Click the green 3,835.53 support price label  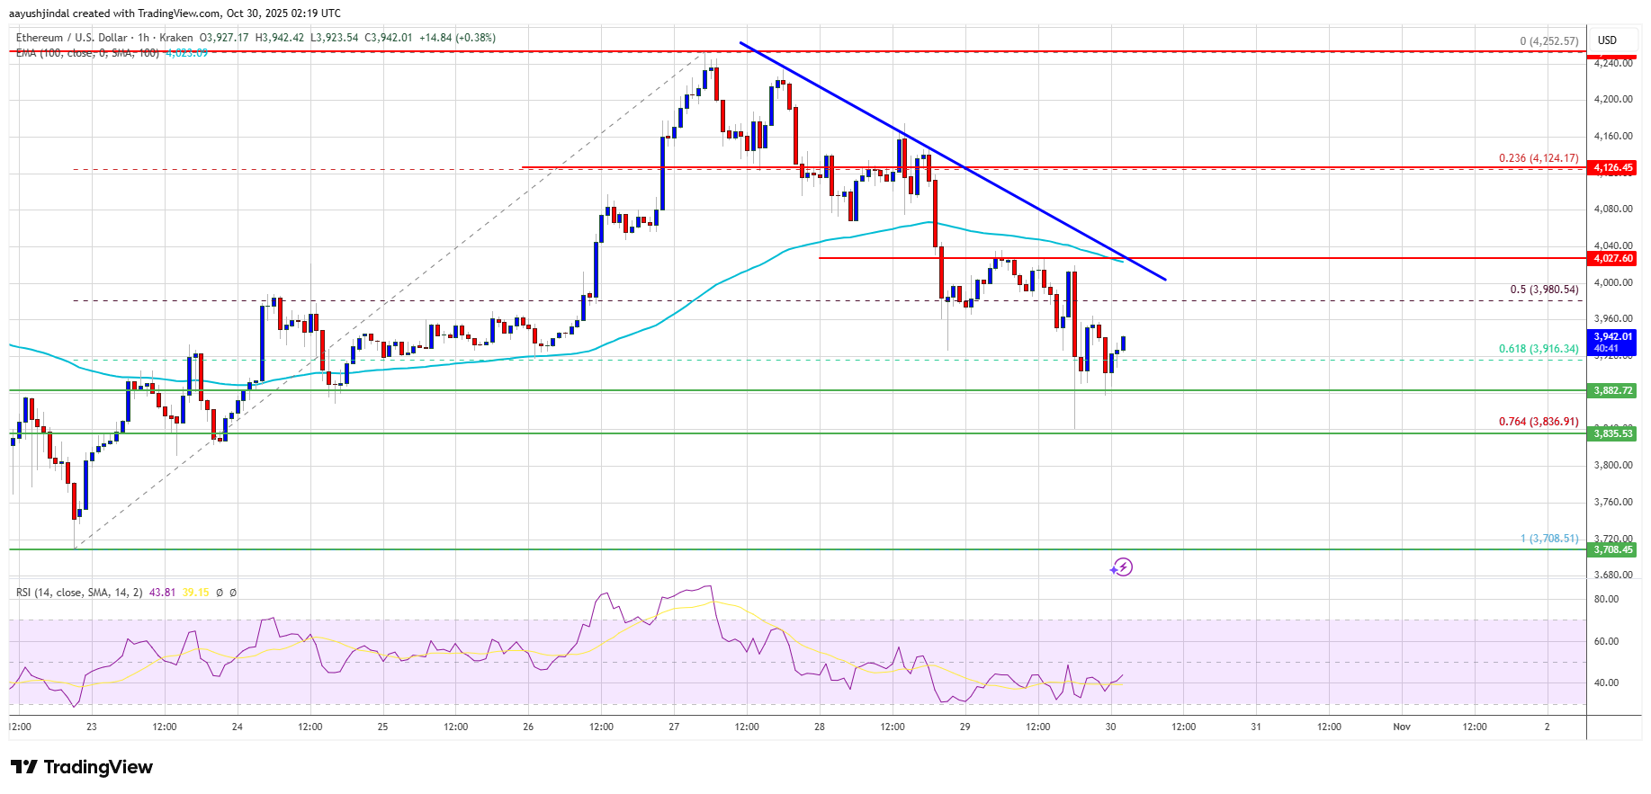pyautogui.click(x=1612, y=433)
